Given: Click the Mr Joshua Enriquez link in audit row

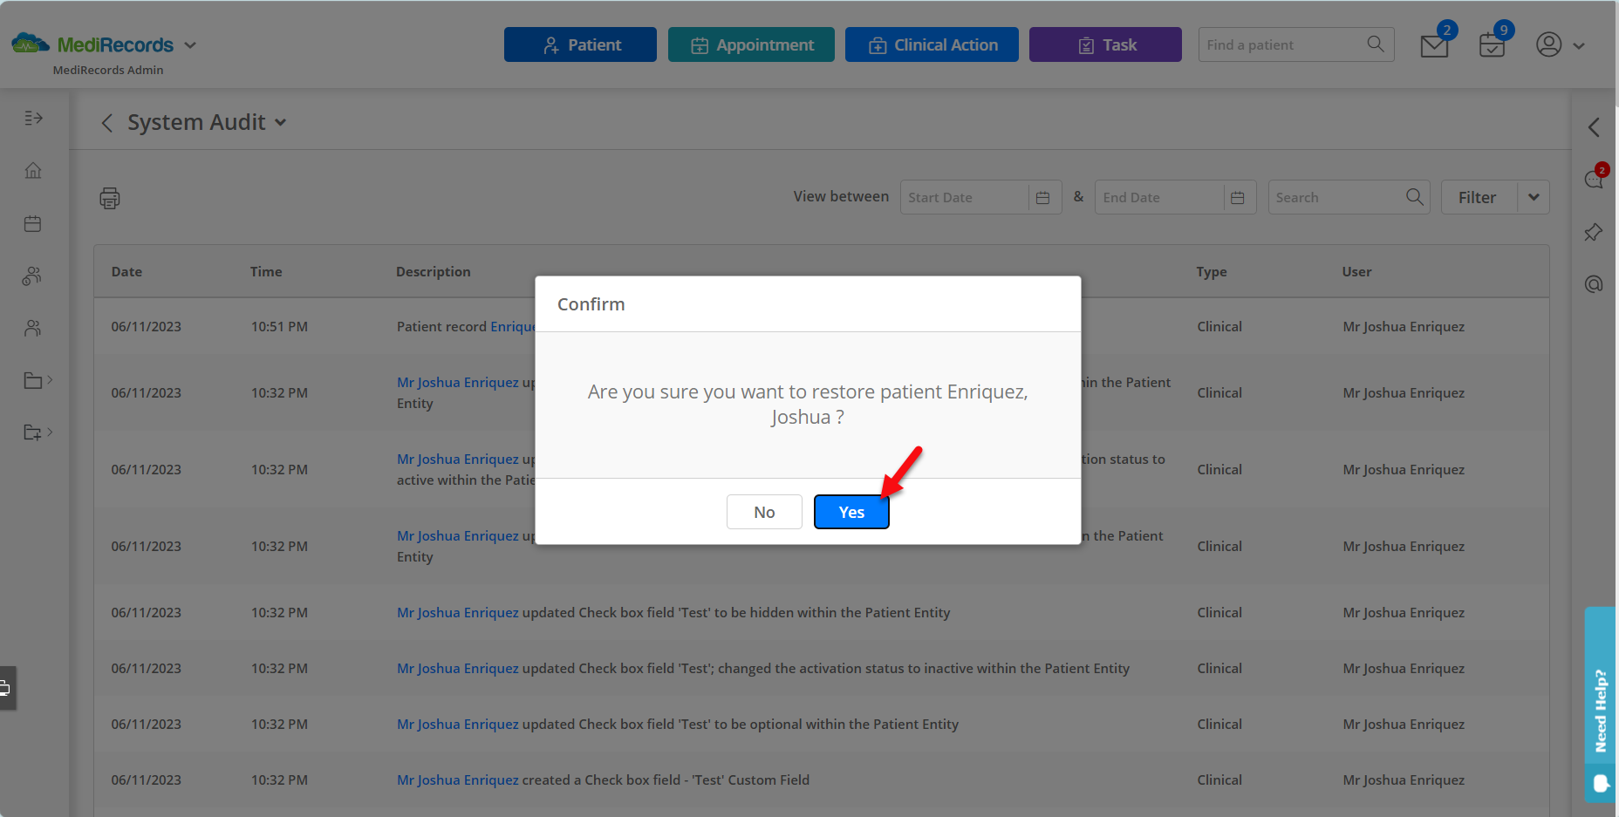Looking at the screenshot, I should (x=457, y=612).
